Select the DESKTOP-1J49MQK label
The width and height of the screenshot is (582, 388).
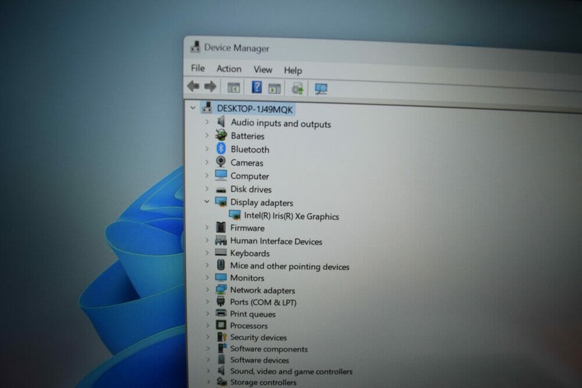255,109
